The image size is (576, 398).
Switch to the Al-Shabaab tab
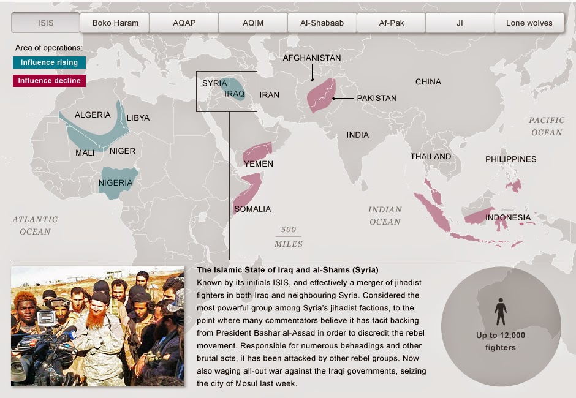coord(322,23)
